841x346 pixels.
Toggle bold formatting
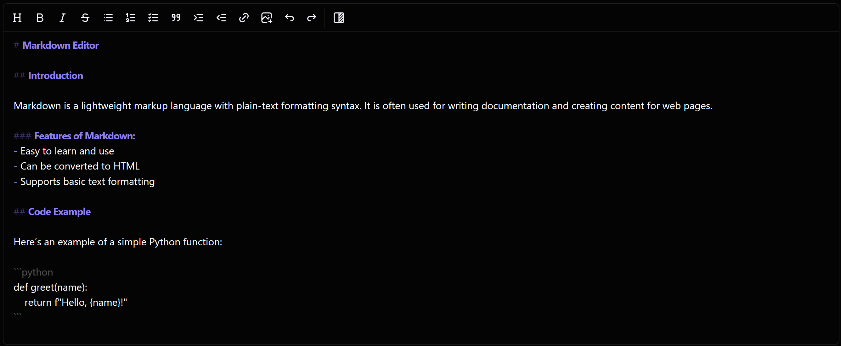pos(40,18)
